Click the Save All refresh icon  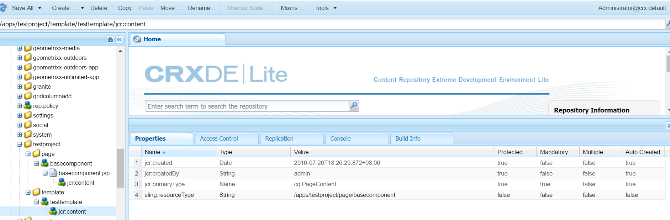tap(3, 7)
